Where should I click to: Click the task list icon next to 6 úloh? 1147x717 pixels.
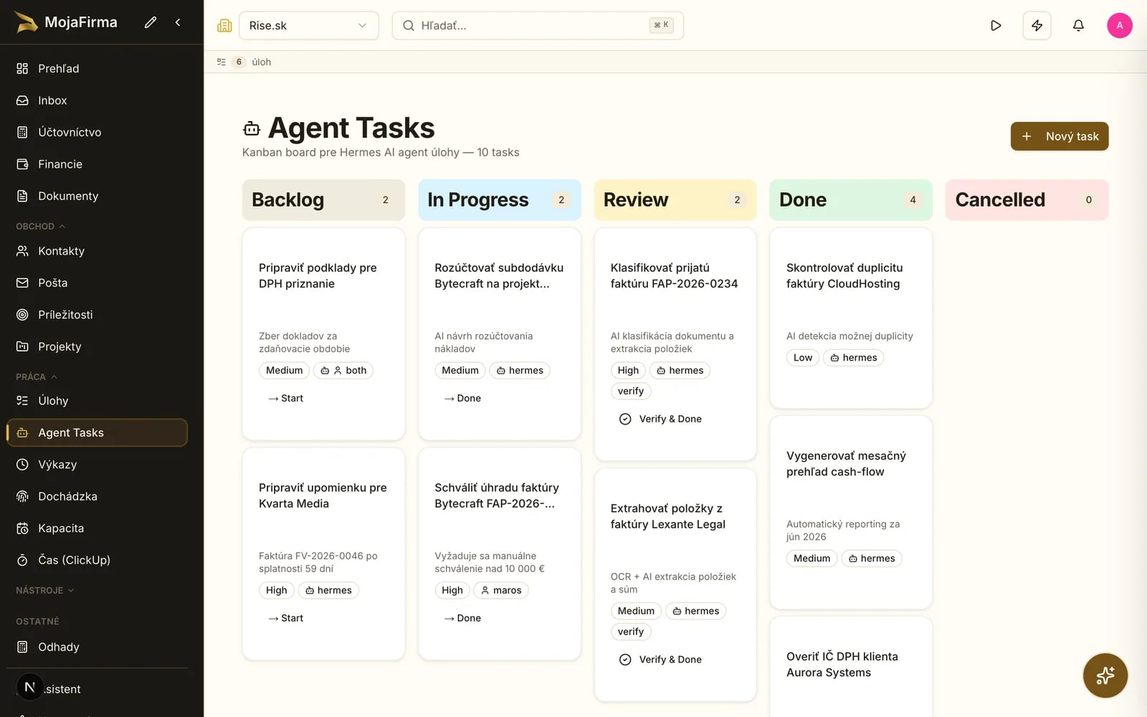[222, 62]
